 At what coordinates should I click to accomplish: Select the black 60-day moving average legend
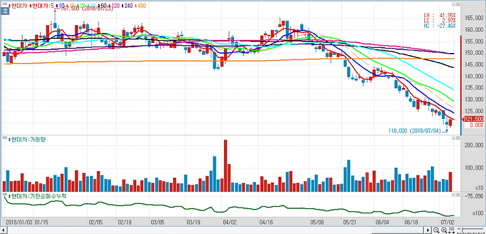click(x=102, y=6)
